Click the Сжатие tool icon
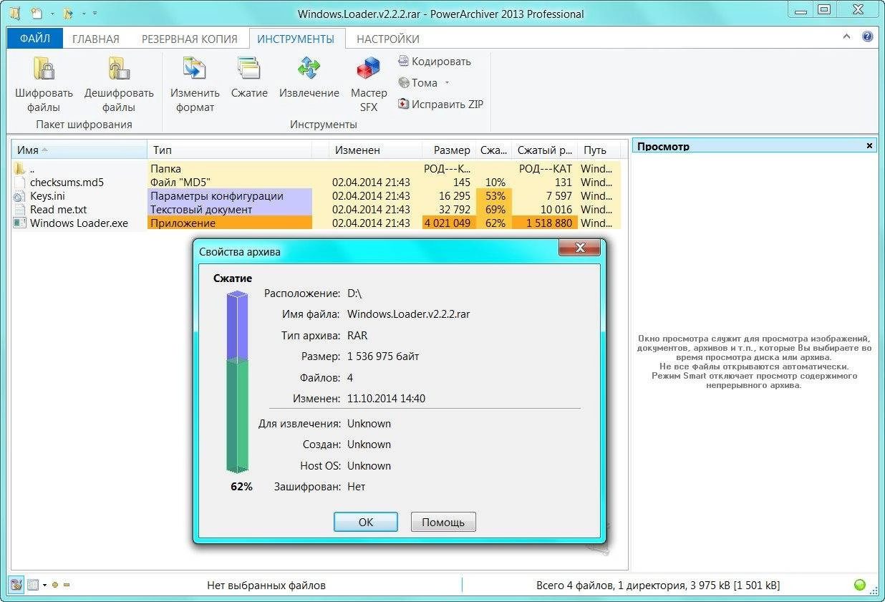885x602 pixels. (249, 69)
